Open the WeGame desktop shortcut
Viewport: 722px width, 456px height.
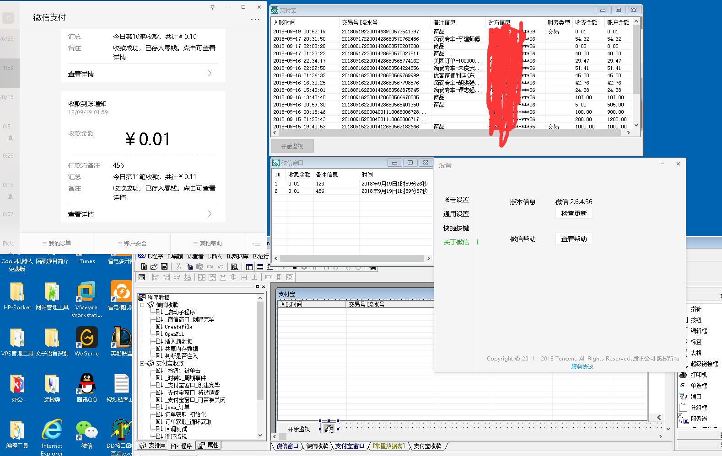[86, 342]
